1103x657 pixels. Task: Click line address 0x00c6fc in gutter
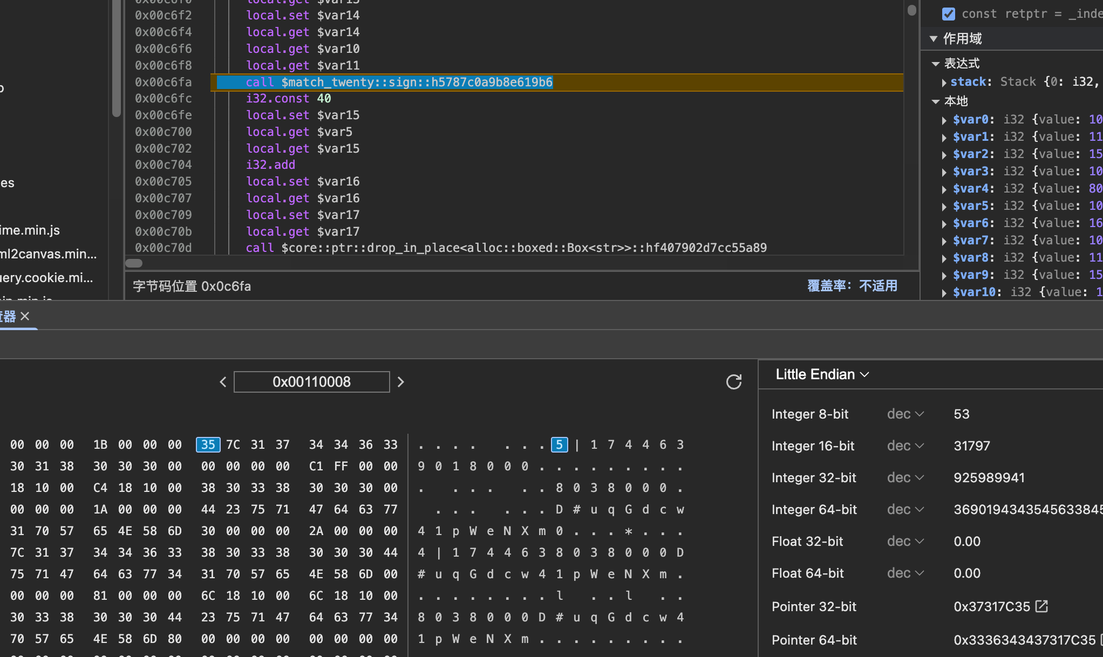pos(164,98)
